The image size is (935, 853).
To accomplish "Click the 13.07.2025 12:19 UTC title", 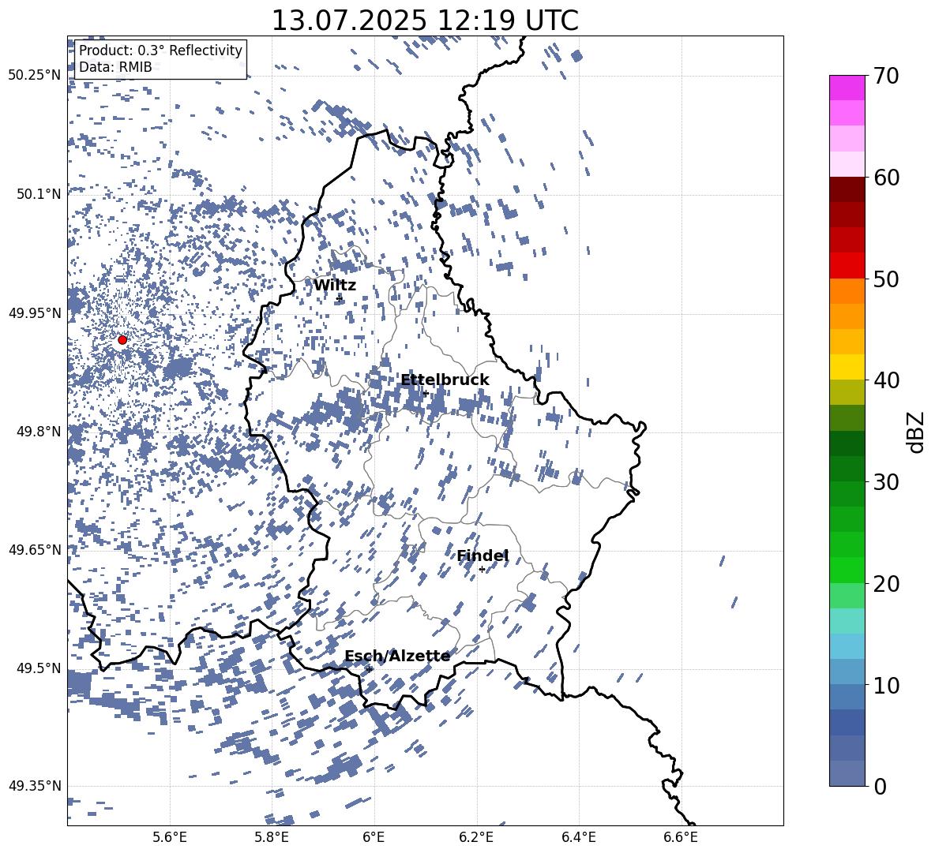I will [425, 21].
